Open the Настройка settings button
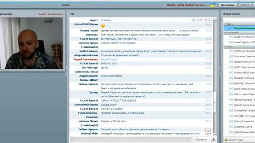The height and width of the screenshot is (143, 255). pos(228,5)
